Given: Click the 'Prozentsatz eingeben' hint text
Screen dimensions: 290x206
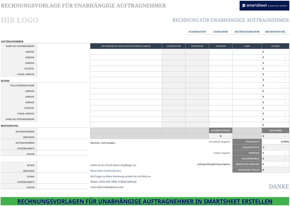Looking at the screenshot, I should click(x=219, y=142).
